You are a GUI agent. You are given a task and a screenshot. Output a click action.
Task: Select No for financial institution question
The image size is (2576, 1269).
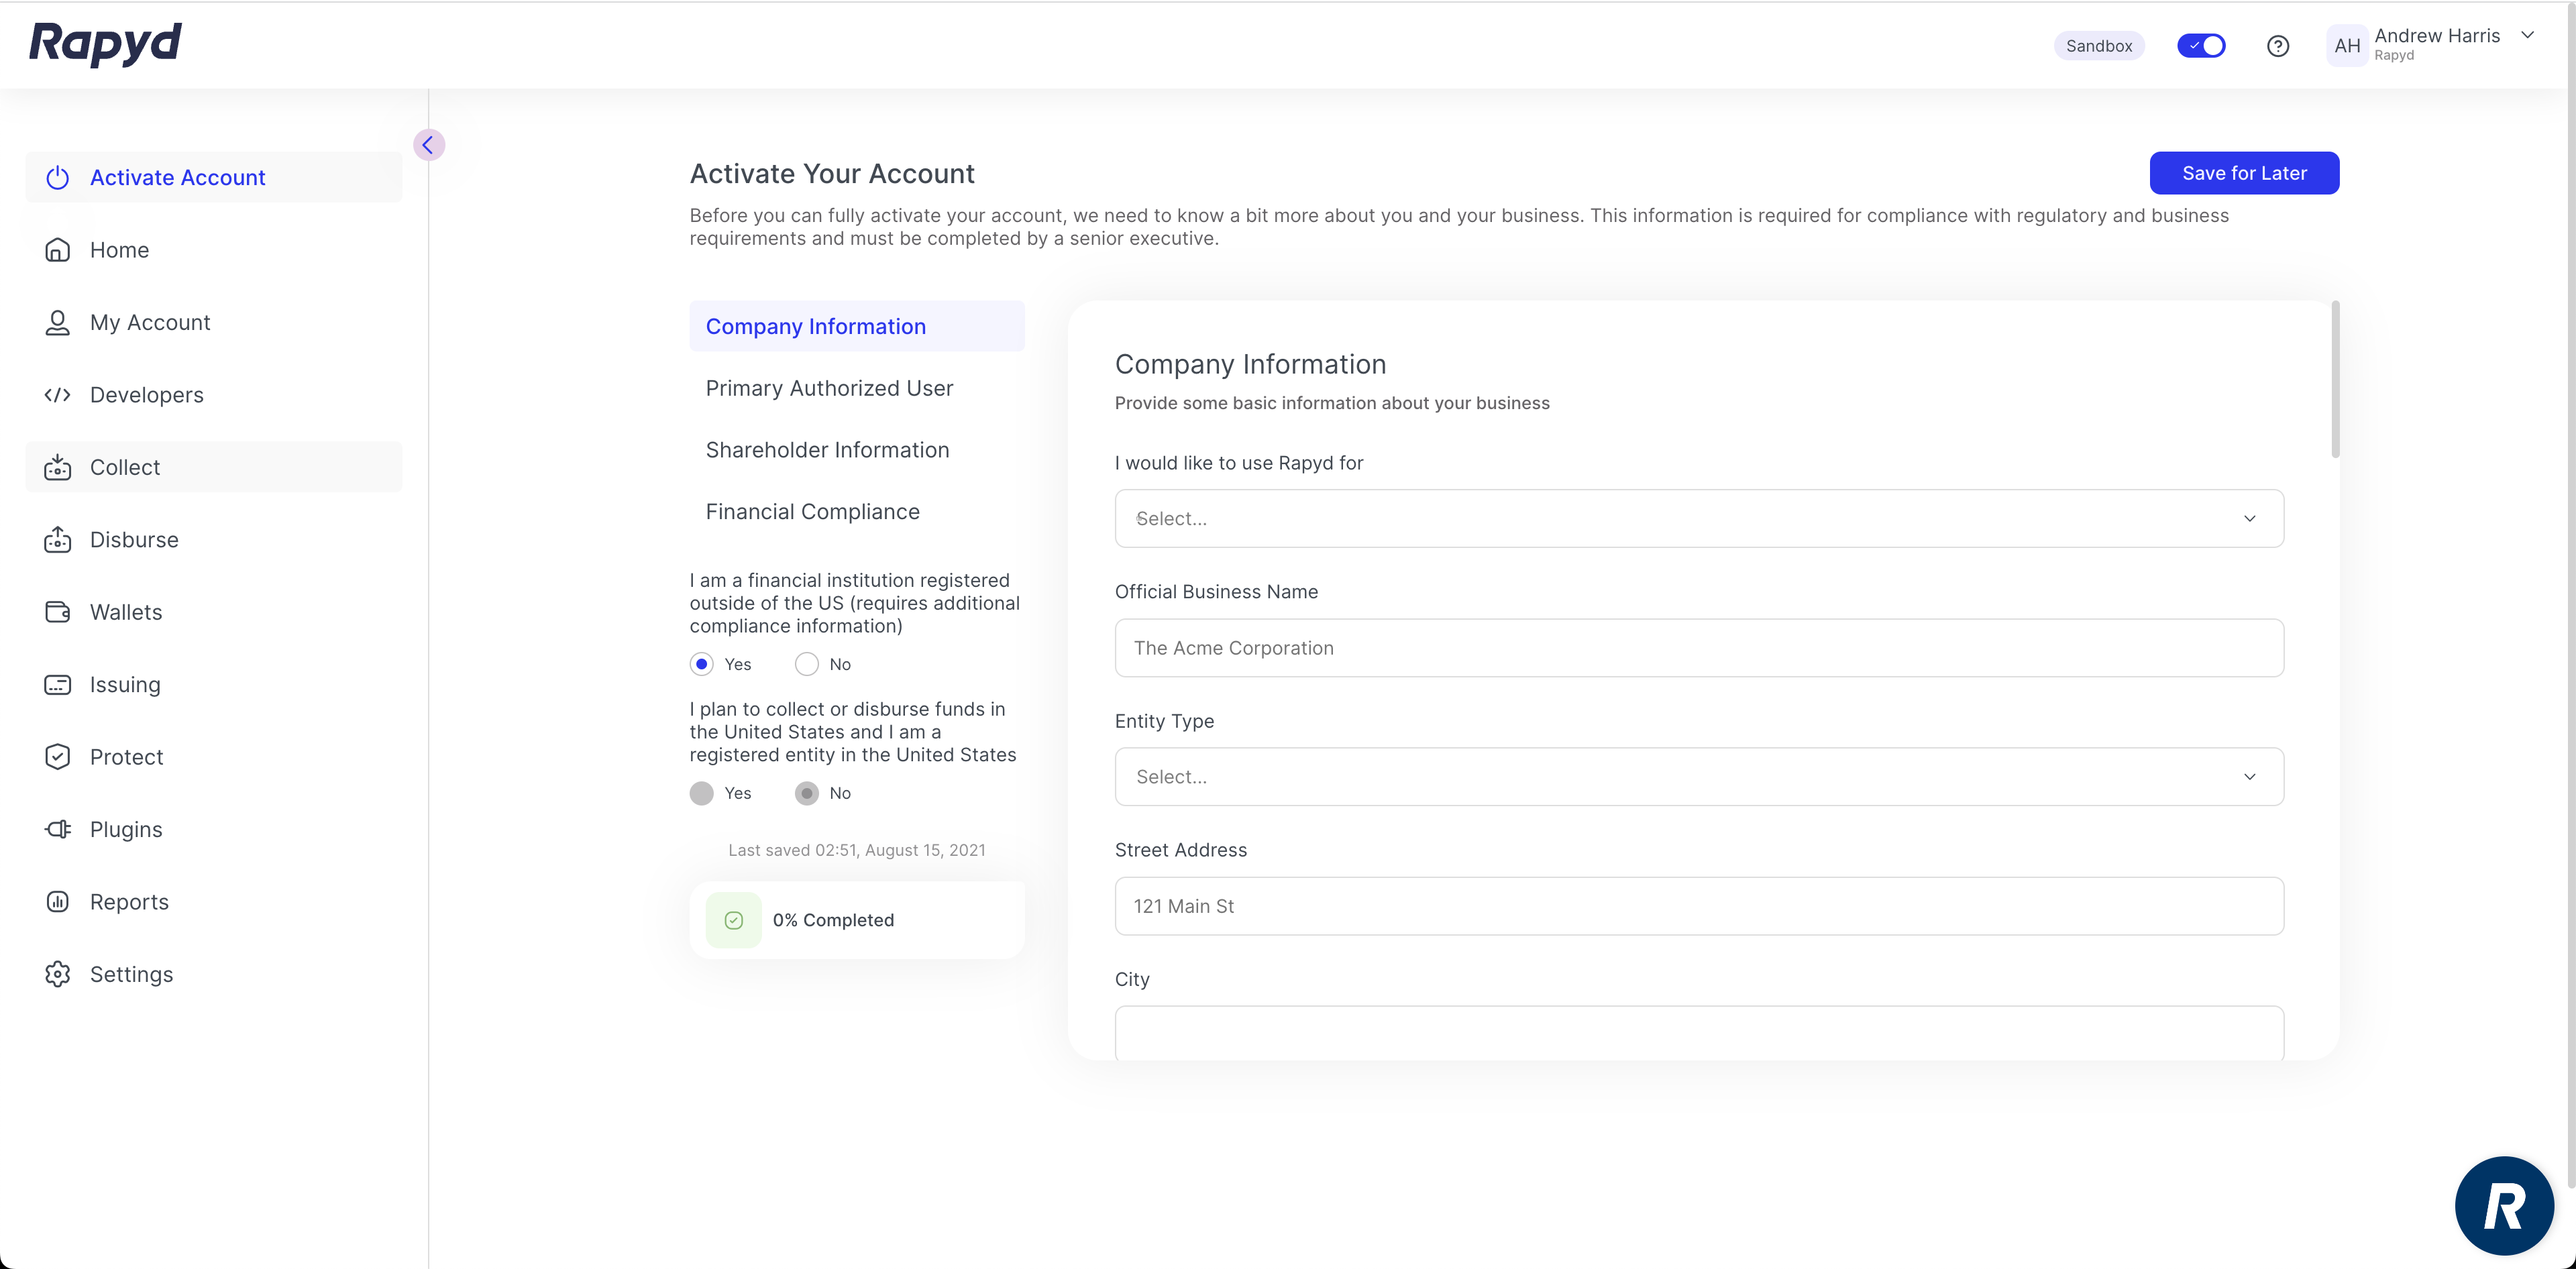tap(806, 664)
